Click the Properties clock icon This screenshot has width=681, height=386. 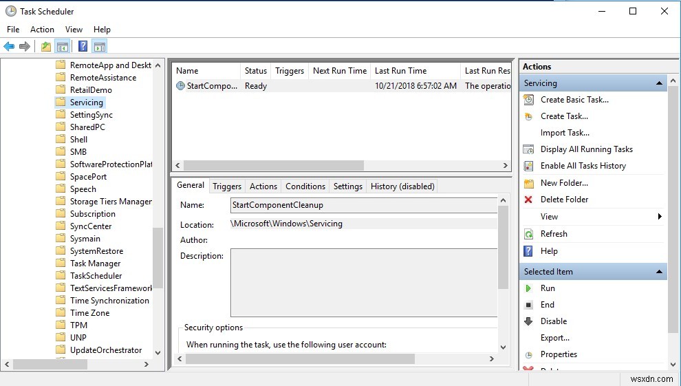pos(528,355)
